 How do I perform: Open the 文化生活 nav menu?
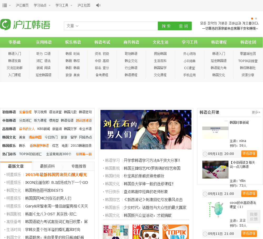160,42
